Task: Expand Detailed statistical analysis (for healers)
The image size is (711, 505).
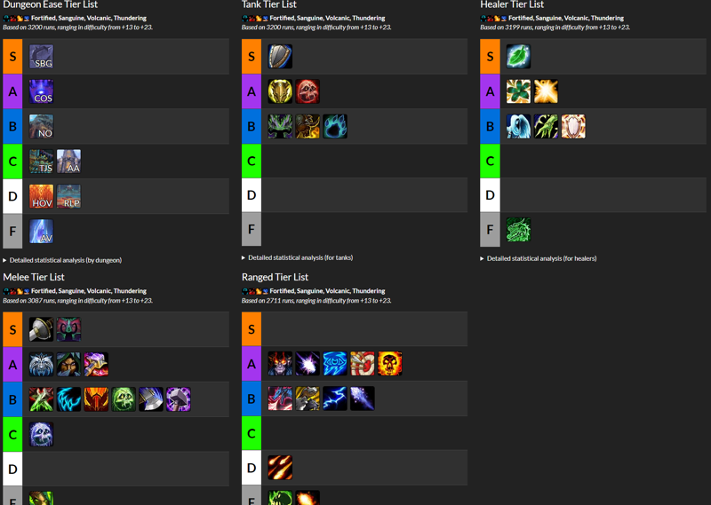Action: 539,258
